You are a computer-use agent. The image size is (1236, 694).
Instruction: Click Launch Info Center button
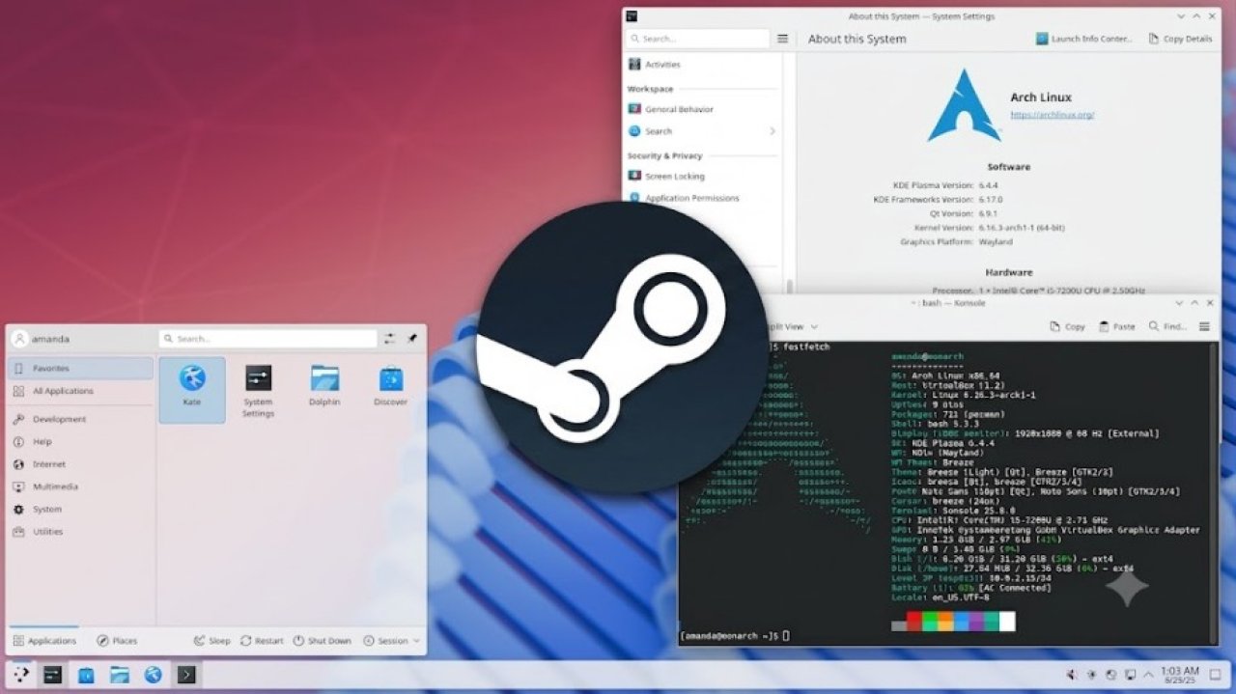coord(1083,39)
